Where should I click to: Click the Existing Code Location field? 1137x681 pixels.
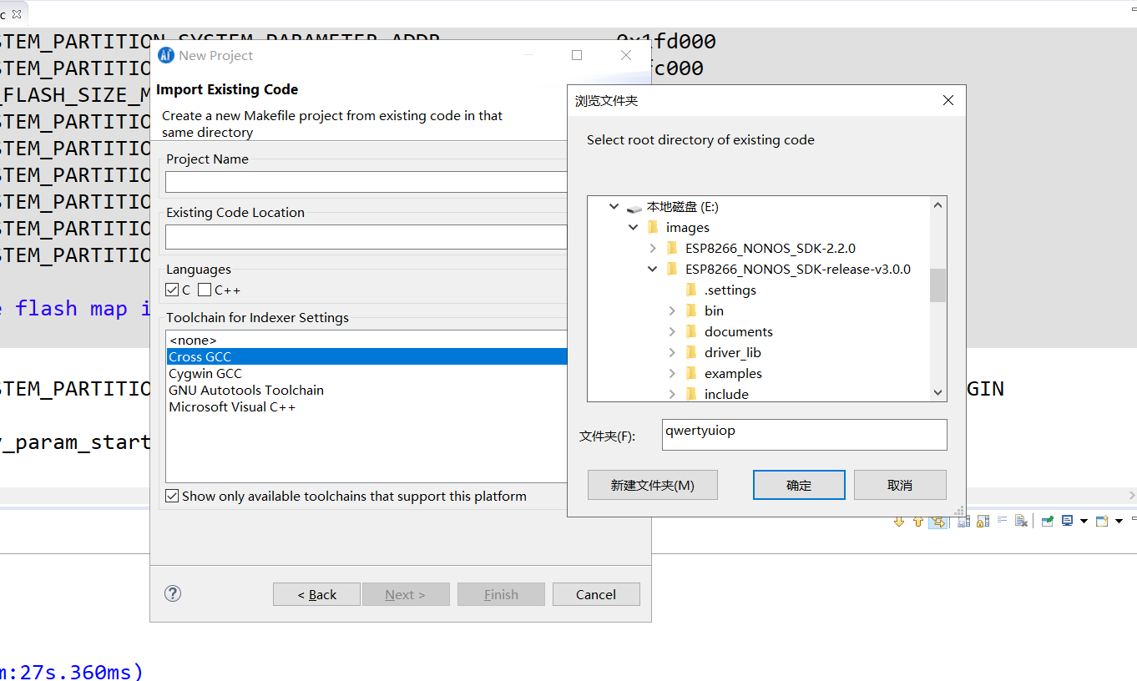click(366, 237)
